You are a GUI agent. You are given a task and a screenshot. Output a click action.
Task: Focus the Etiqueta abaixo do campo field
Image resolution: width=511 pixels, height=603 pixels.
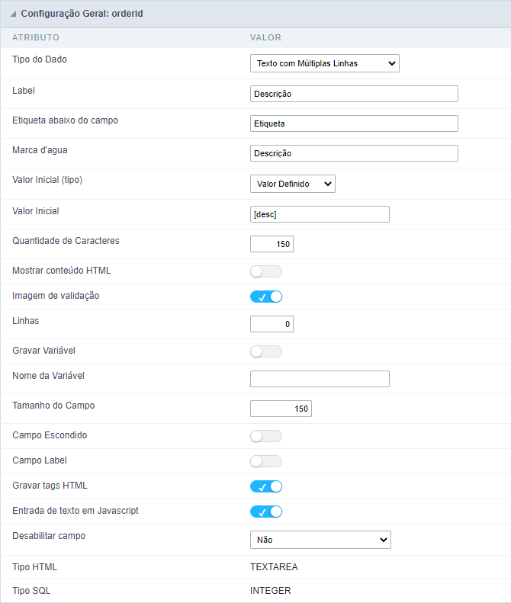tap(354, 123)
